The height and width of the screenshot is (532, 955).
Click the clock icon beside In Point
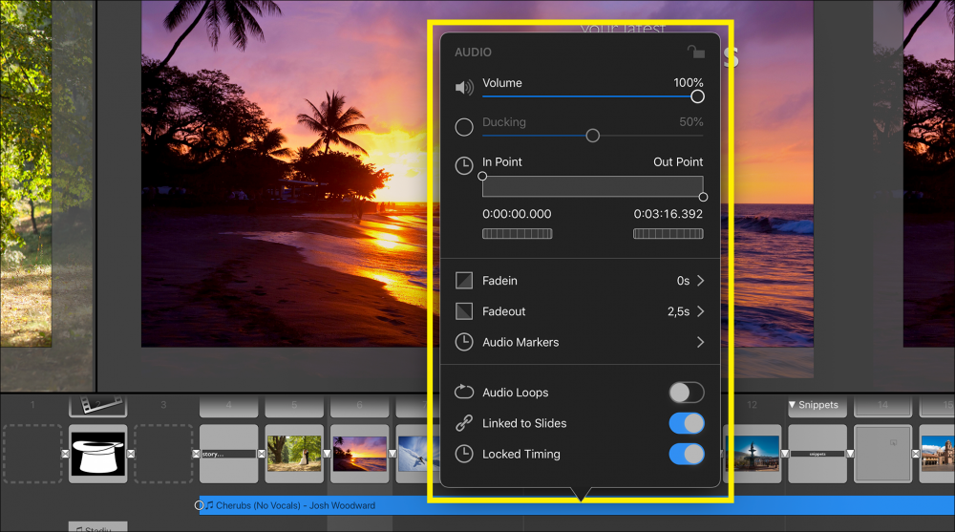coord(464,166)
